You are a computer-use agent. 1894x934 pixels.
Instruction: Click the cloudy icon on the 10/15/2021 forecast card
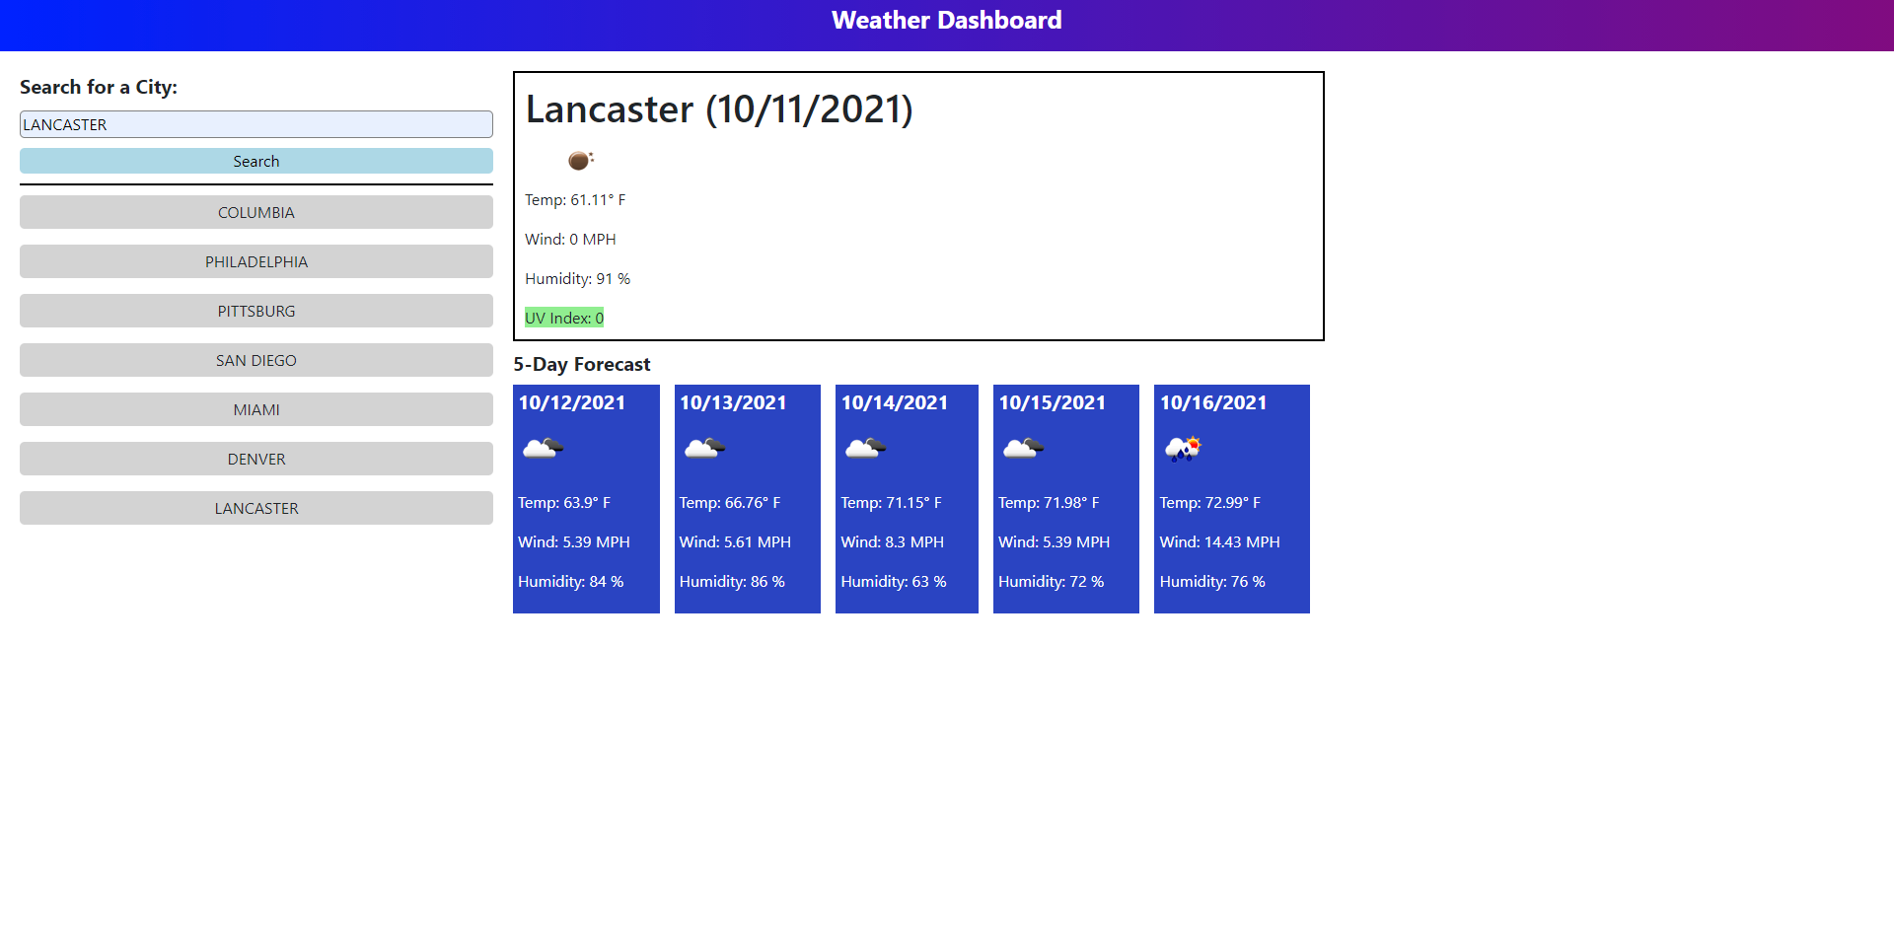[1023, 449]
